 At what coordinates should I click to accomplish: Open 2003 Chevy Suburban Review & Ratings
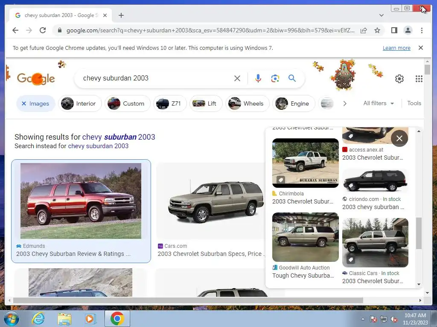(73, 254)
